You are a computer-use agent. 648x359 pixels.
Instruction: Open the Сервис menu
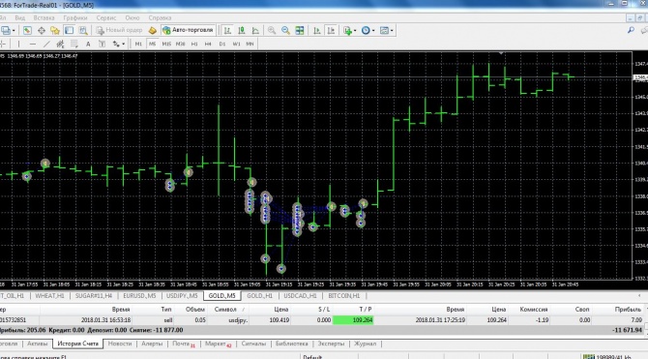coord(105,17)
